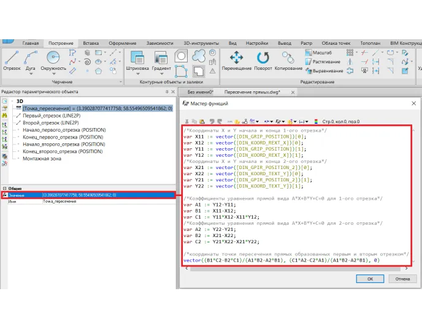This screenshot has height=329, width=422.
Task: Close the Пересечение прямых.dwg tab
Action: pos(293,92)
